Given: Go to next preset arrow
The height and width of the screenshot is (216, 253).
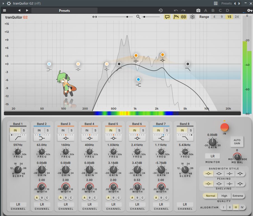Looking at the screenshot, I should tap(27, 10).
